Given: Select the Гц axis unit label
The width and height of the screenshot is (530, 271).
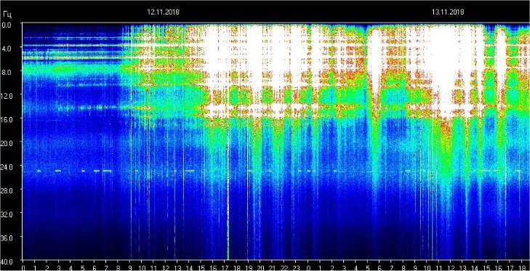Looking at the screenshot, I should pos(7,15).
